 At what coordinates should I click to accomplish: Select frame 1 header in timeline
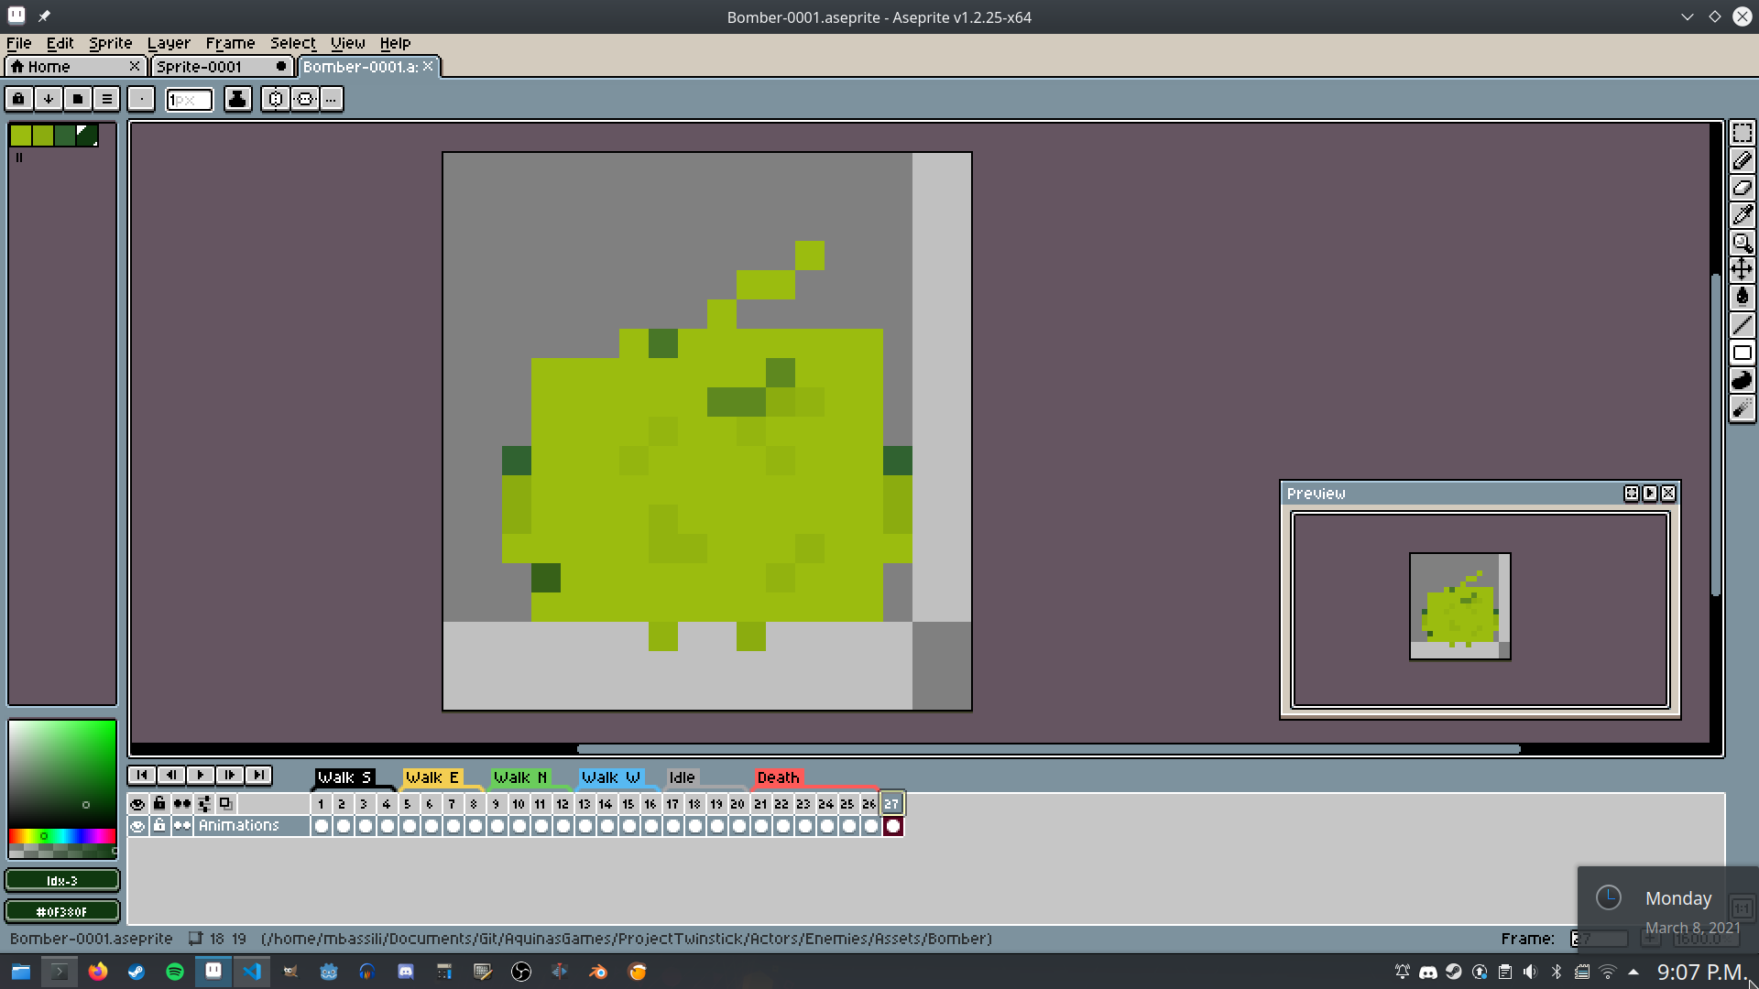coord(321,804)
